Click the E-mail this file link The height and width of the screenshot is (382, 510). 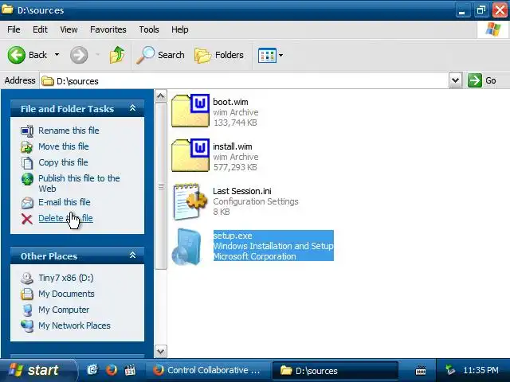(65, 202)
